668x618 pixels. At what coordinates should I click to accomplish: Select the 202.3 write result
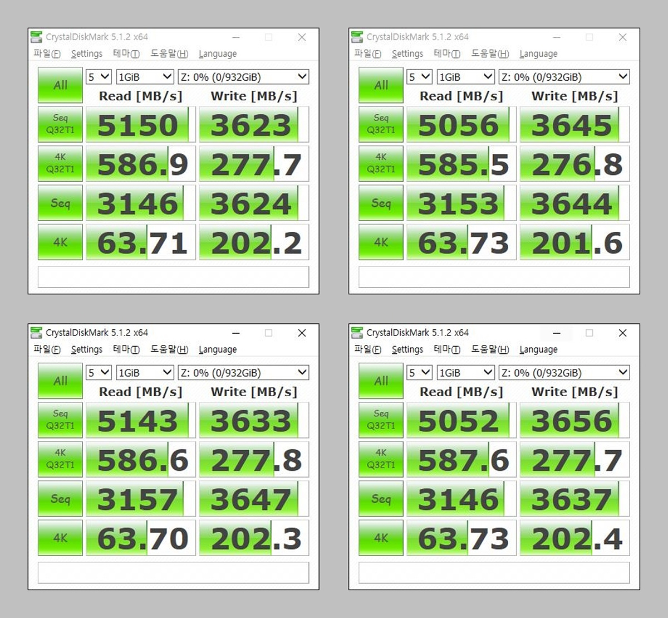(x=254, y=538)
